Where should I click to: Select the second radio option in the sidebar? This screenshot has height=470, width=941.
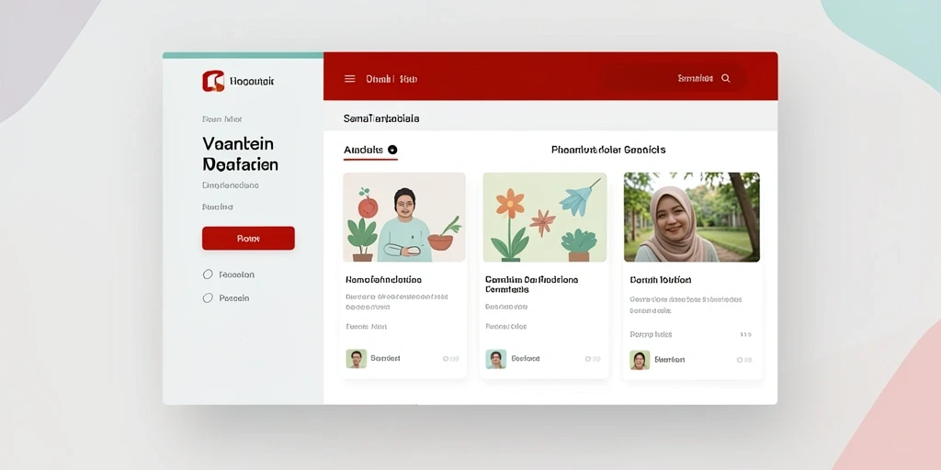[208, 298]
